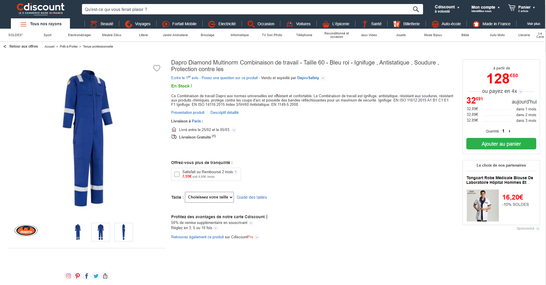Click the Cdiscount logo
The height and width of the screenshot is (285, 546).
point(40,9)
